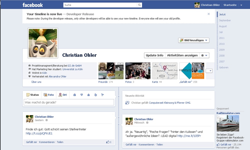The width and height of the screenshot is (250, 150).
Task: Select the apple health life-event icon
Action: pos(95,95)
